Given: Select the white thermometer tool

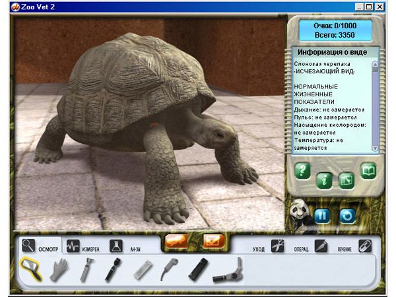Looking at the screenshot, I should coord(142,269).
